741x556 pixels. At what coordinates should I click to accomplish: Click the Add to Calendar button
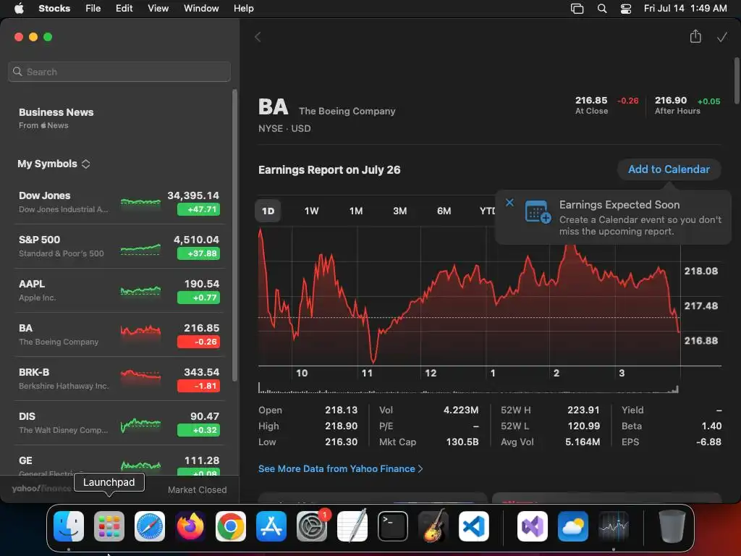pos(669,169)
